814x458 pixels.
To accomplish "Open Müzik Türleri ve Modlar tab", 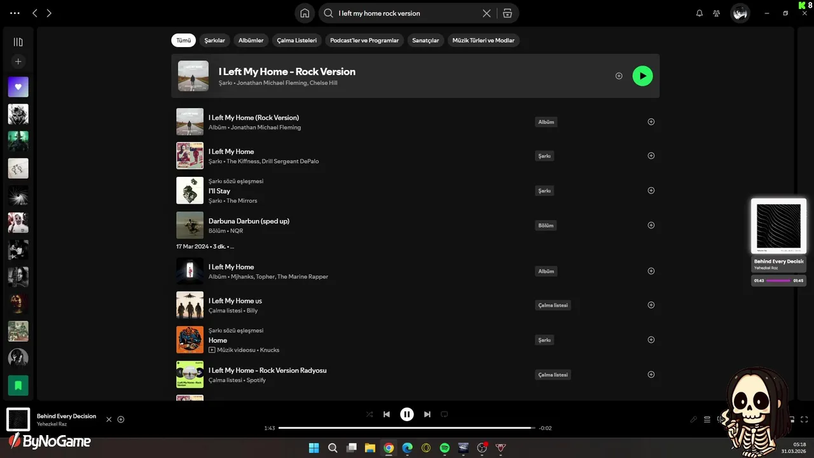I will coord(483,40).
